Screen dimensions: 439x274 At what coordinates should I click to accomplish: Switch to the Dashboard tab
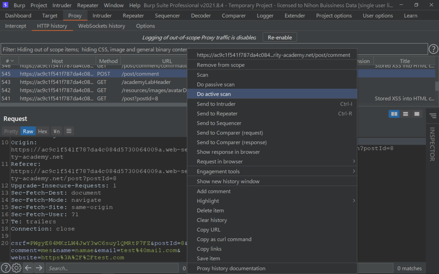18,16
